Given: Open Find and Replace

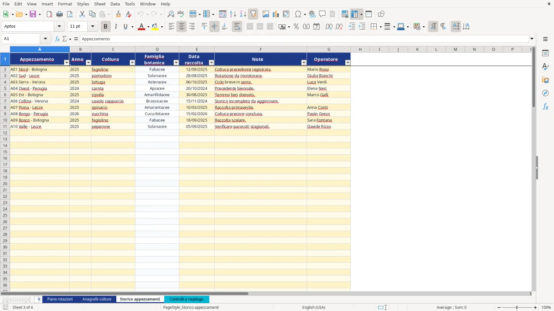Looking at the screenshot, I should pos(171,14).
